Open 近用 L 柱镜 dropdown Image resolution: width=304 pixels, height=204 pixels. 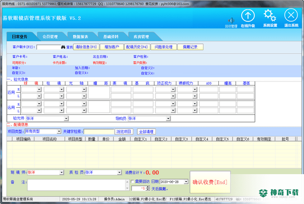pos(62,96)
